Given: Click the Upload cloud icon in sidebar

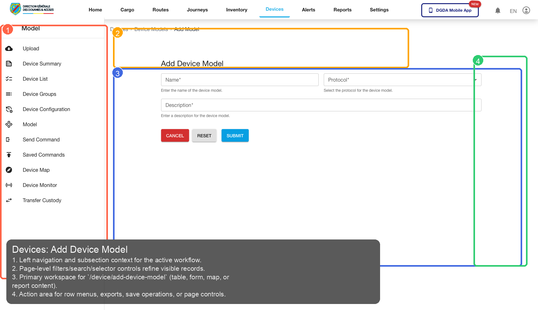Looking at the screenshot, I should coord(9,48).
